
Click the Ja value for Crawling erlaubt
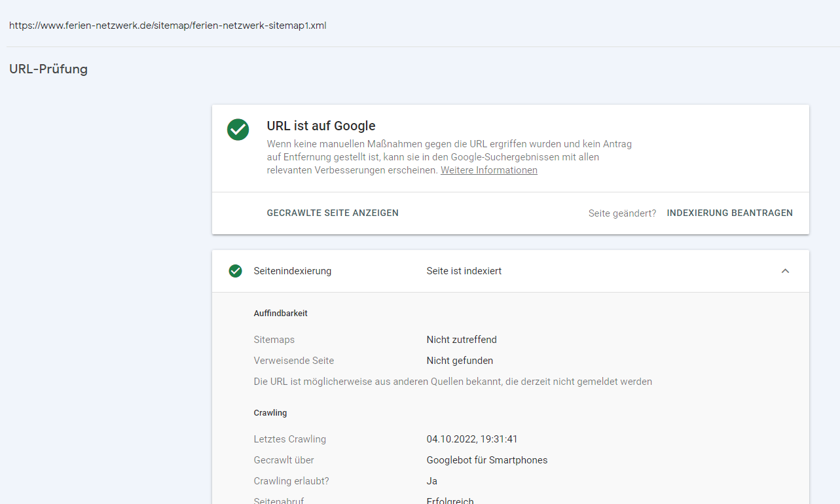click(x=432, y=481)
